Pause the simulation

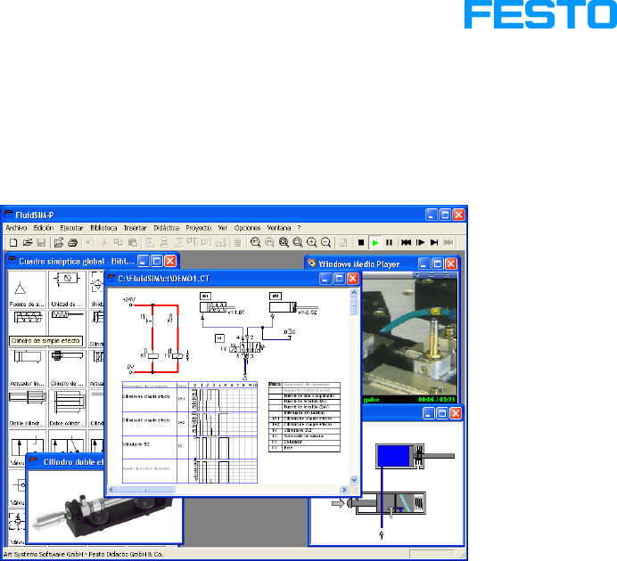coord(390,242)
